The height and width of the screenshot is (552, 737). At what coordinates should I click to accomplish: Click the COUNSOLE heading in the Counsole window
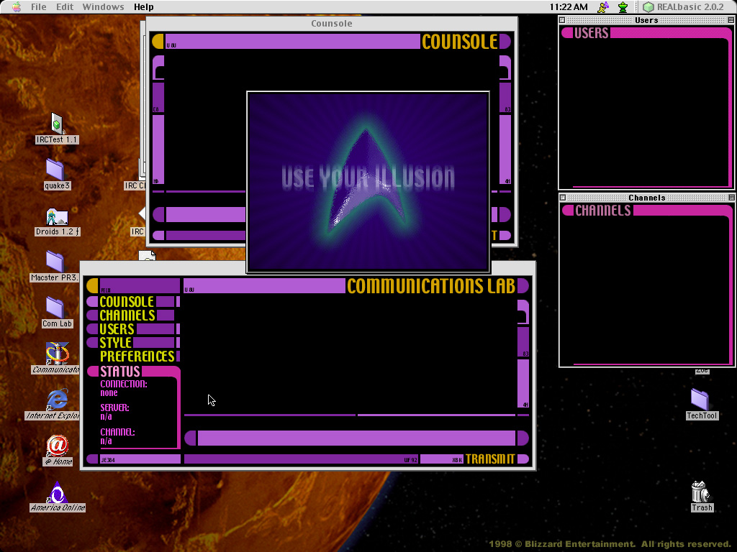point(460,41)
